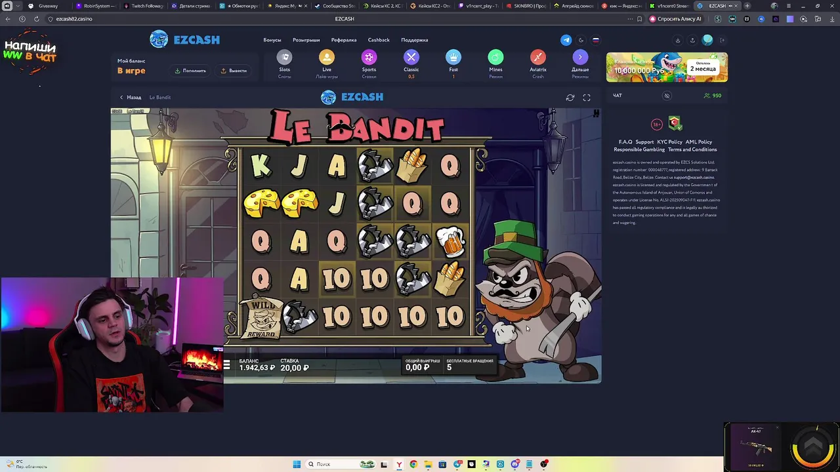Open Google Chrome from the taskbar
This screenshot has height=472, width=840.
[x=413, y=464]
